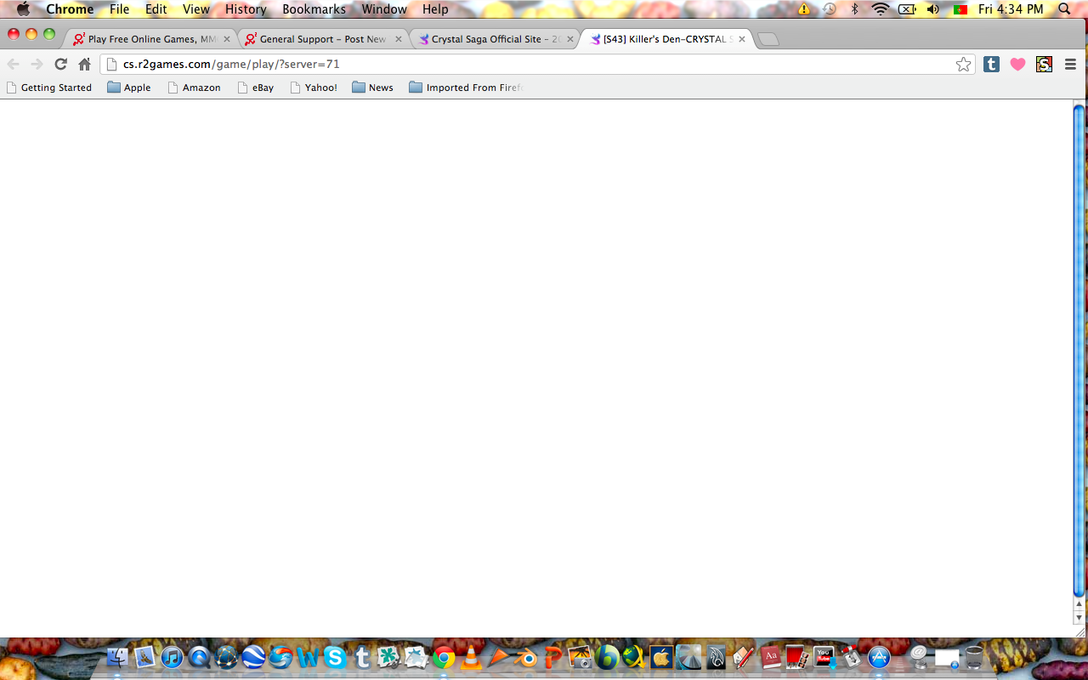Open the Chrome hamburger menu
The image size is (1088, 680).
[x=1070, y=64]
